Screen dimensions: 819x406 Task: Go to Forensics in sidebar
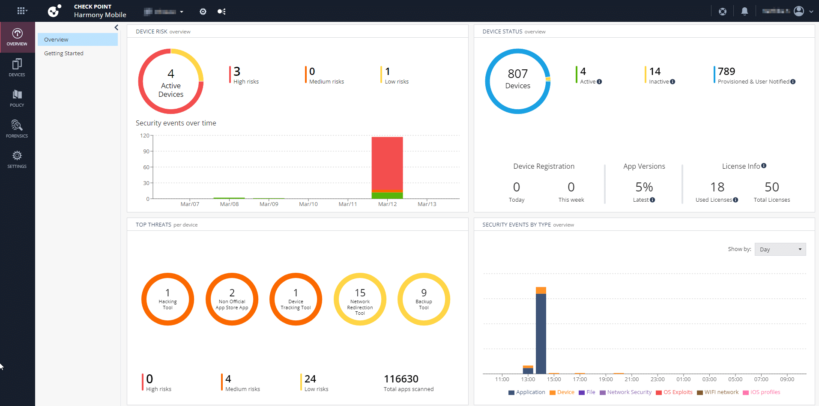tap(17, 128)
